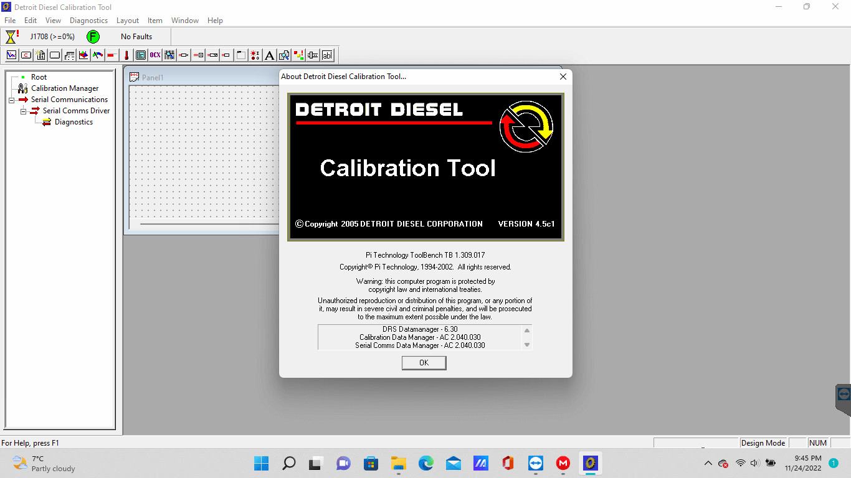Click the hourglass busy indicator icon

pyautogui.click(x=11, y=36)
